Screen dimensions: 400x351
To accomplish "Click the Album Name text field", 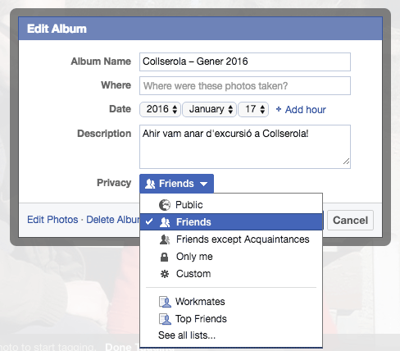I will [245, 62].
